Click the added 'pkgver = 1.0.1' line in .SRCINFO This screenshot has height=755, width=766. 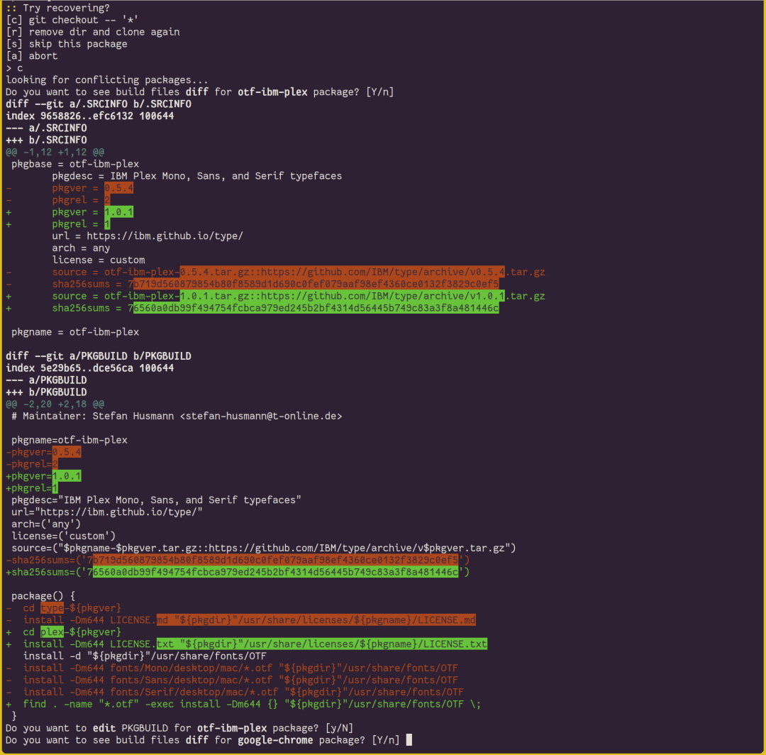tap(70, 212)
